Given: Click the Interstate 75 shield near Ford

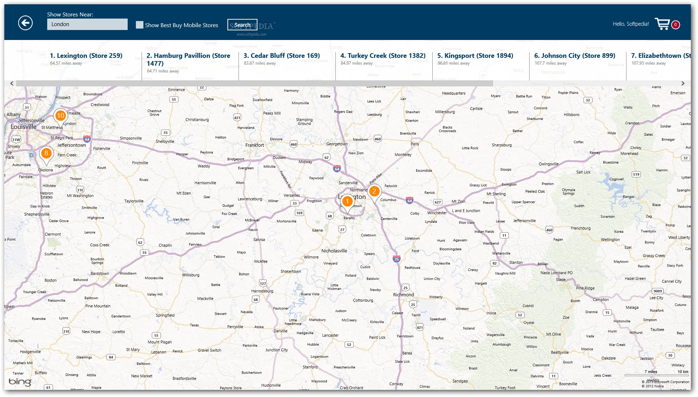Looking at the screenshot, I should coord(396,259).
